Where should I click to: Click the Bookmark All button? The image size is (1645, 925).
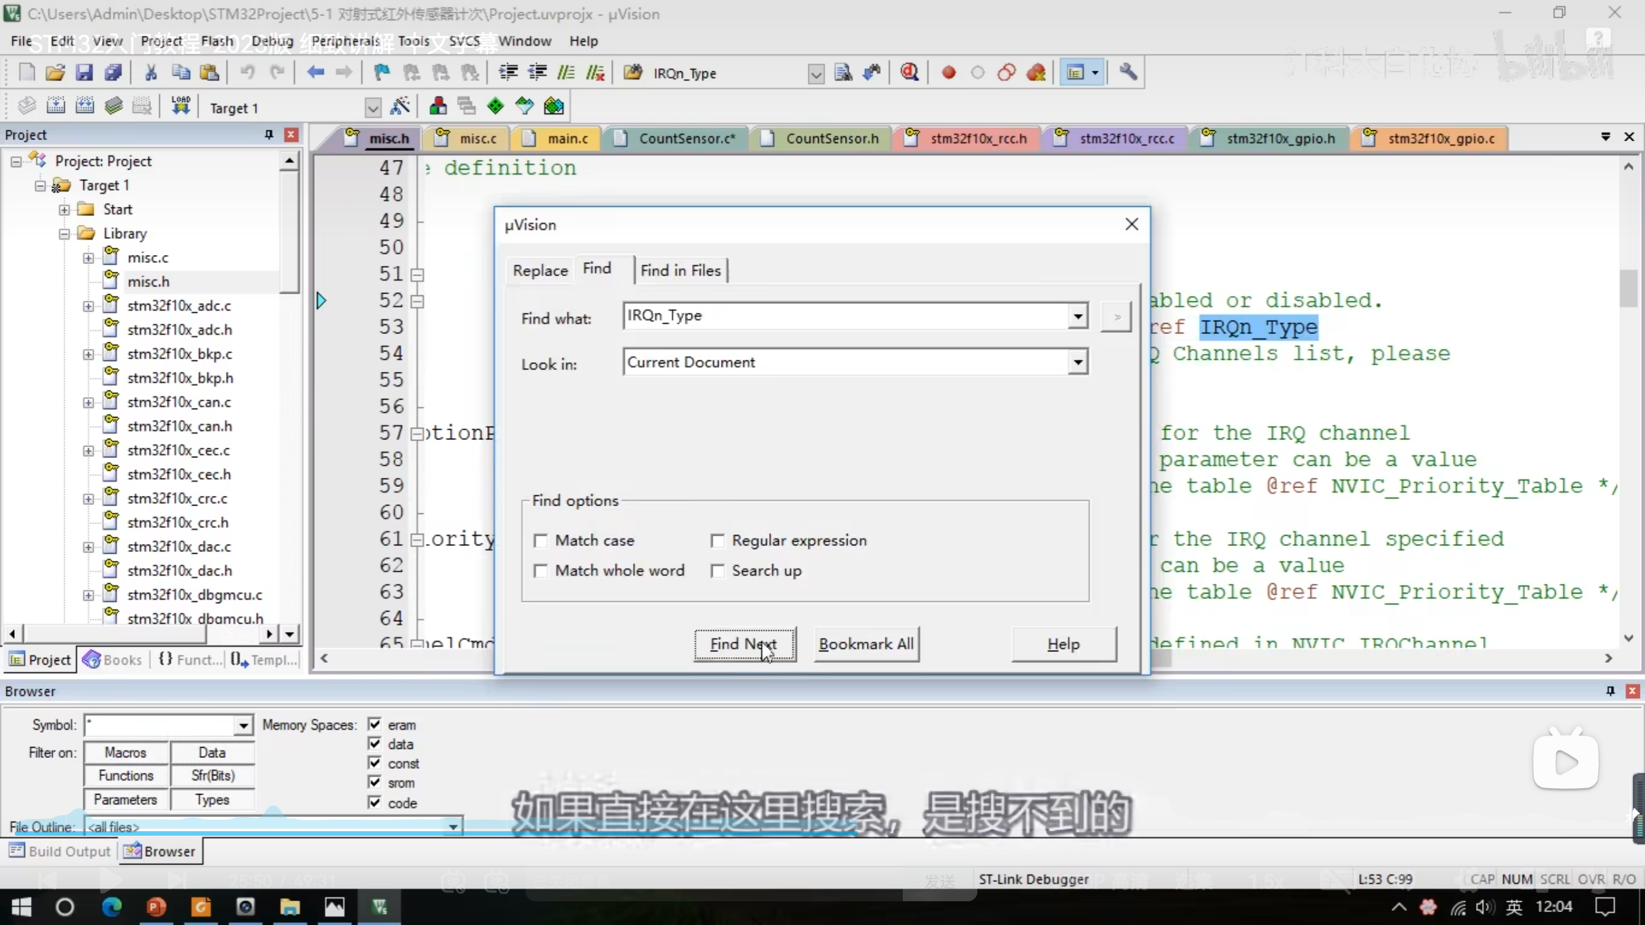click(866, 644)
